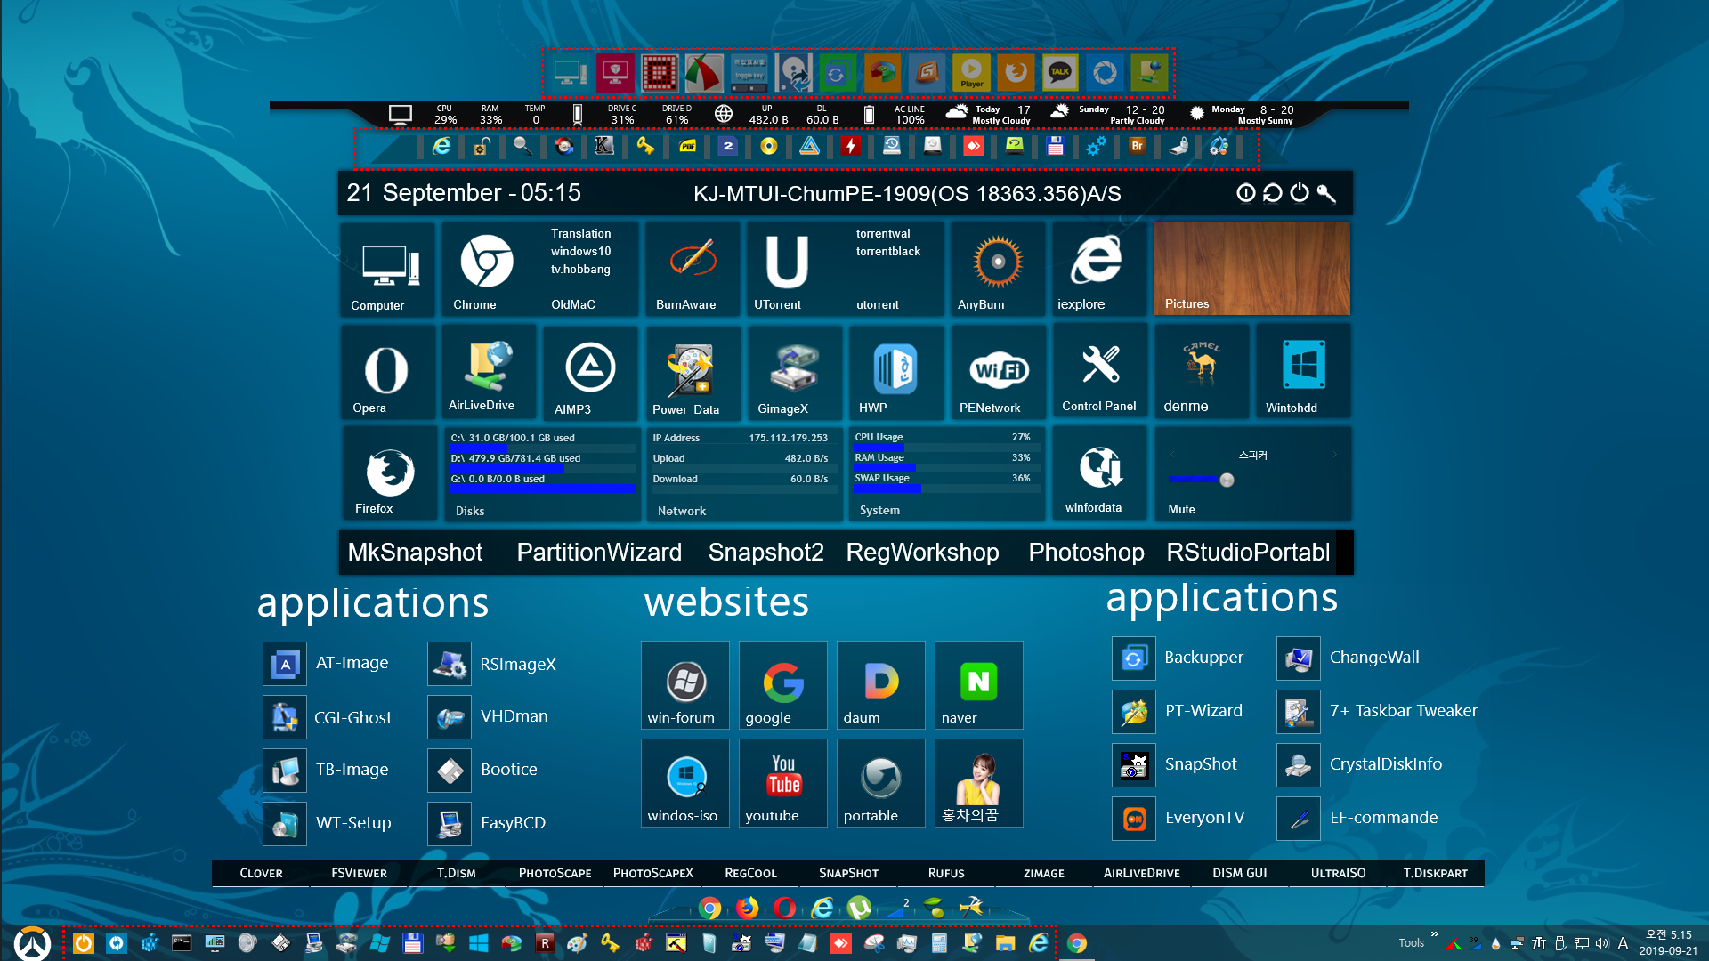
Task: Launch AirLiveDrive tile
Action: [x=489, y=371]
